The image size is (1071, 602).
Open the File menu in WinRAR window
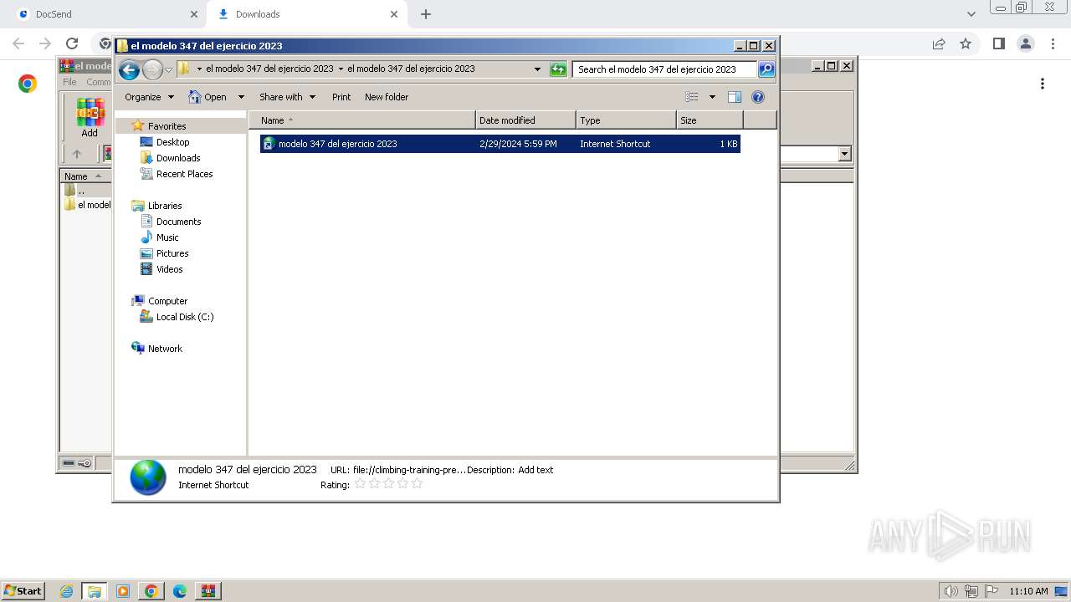(x=69, y=82)
